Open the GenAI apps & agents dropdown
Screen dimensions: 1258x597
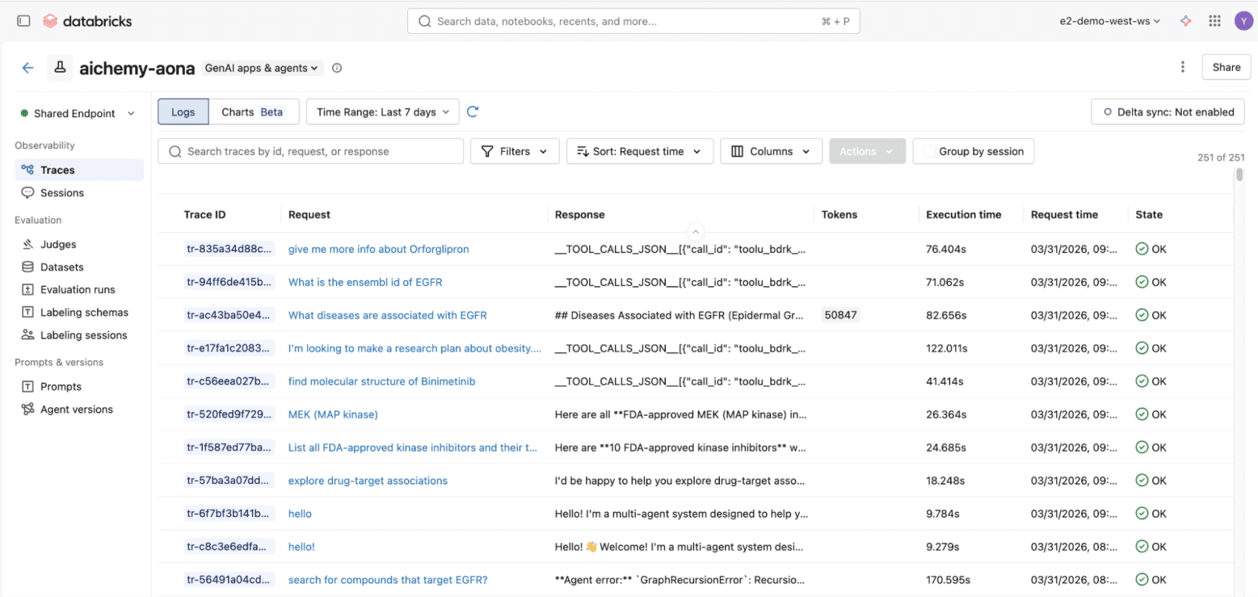coord(261,68)
